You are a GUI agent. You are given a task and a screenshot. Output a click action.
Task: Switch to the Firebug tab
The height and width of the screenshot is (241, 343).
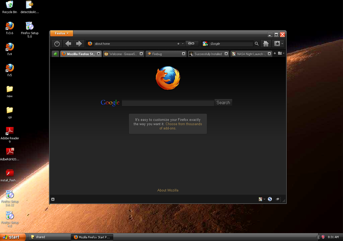click(166, 54)
